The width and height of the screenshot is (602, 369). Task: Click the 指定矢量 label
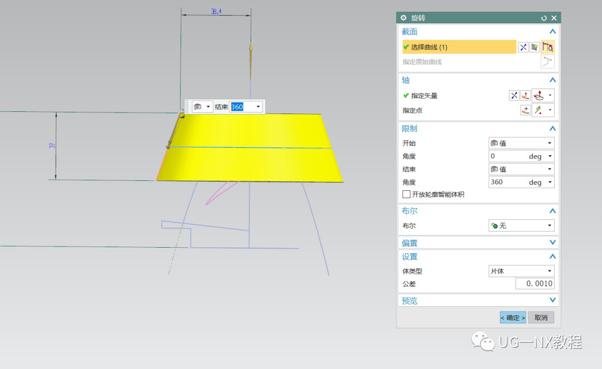tap(424, 96)
